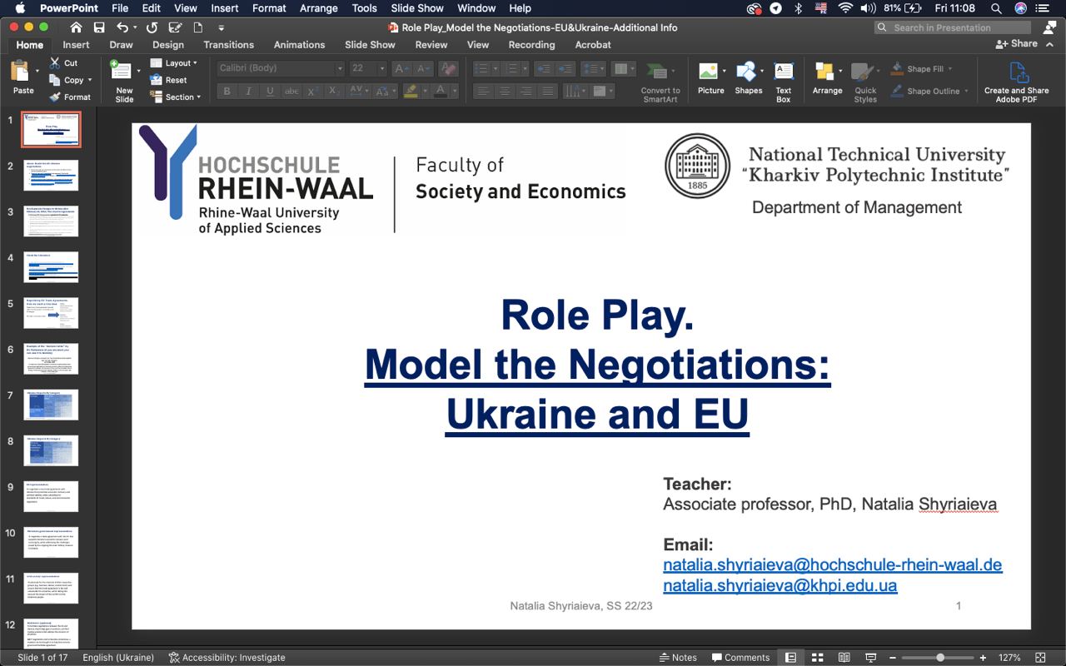Toggle the Notes pane

[x=677, y=658]
